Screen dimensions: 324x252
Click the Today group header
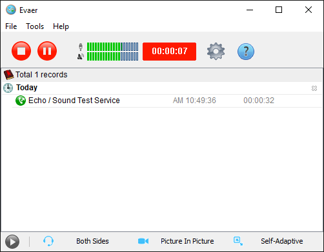(x=162, y=88)
